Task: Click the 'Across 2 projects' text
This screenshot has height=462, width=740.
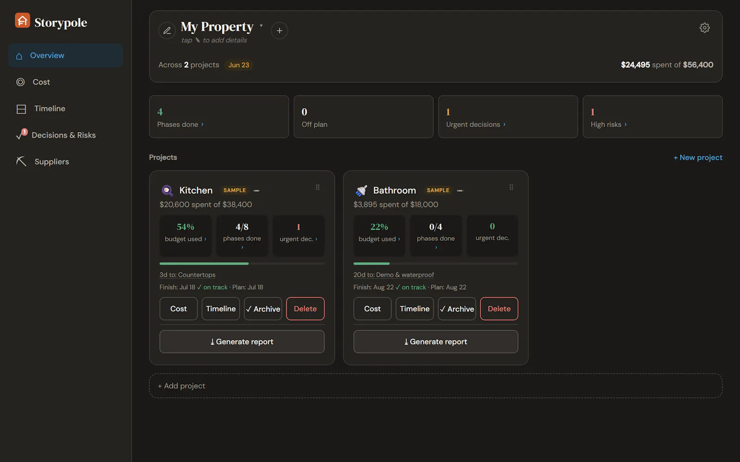Action: point(189,65)
